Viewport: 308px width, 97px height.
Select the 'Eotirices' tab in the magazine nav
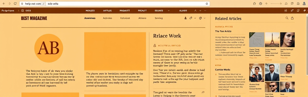(x=125, y=18)
